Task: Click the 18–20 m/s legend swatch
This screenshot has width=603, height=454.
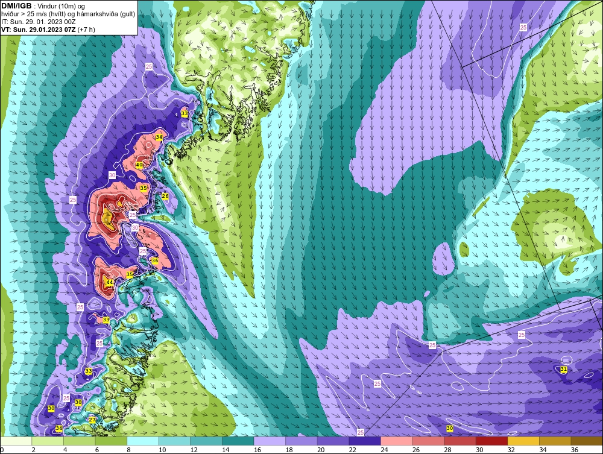Action: coord(301,441)
